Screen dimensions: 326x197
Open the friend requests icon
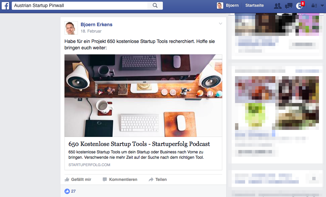[278, 6]
